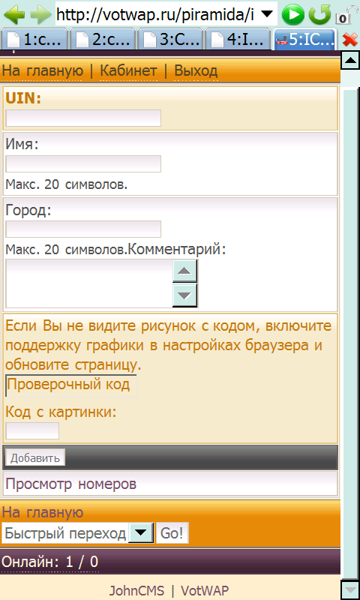Screen dimensions: 360x600
Task: Focus the UIN input field
Action: pos(83,118)
